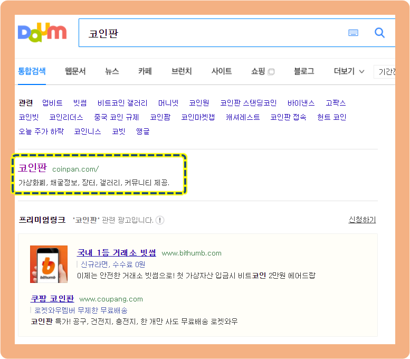The height and width of the screenshot is (359, 410).
Task: Click the www.bithumb.com URL
Action: tap(192, 253)
